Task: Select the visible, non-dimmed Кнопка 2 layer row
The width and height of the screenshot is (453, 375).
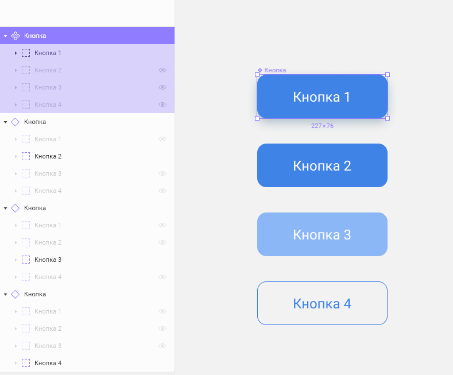Action: 87,156
